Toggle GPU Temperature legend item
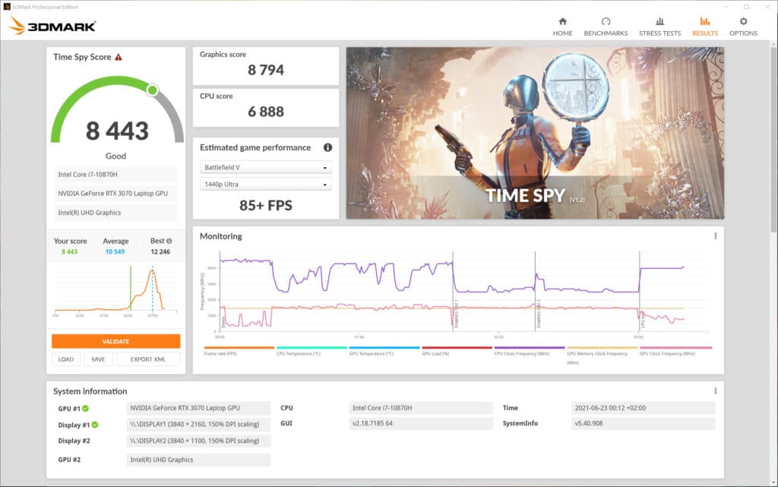The image size is (778, 487). [384, 351]
